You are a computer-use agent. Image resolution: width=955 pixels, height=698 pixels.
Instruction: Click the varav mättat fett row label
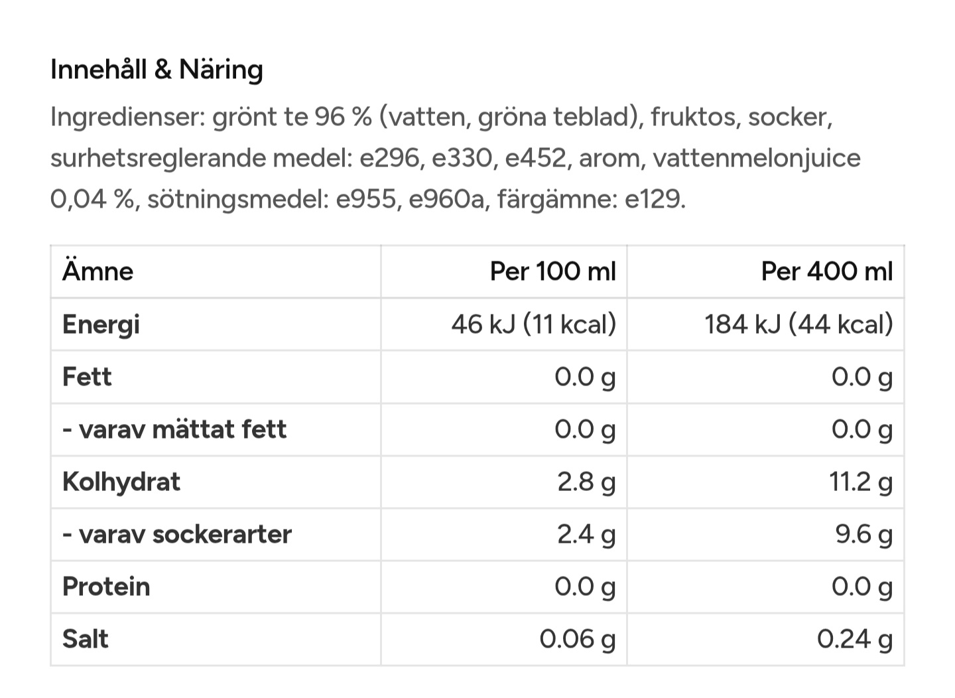(174, 429)
